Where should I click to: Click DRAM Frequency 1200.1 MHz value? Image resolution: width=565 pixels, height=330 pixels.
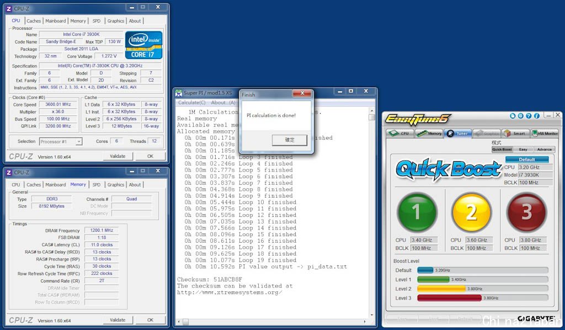(102, 230)
